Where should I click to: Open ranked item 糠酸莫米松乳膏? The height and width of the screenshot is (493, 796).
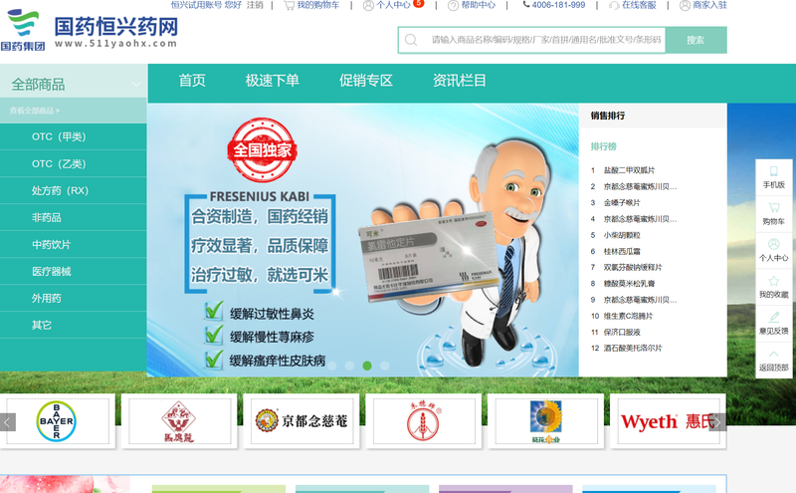pyautogui.click(x=629, y=284)
